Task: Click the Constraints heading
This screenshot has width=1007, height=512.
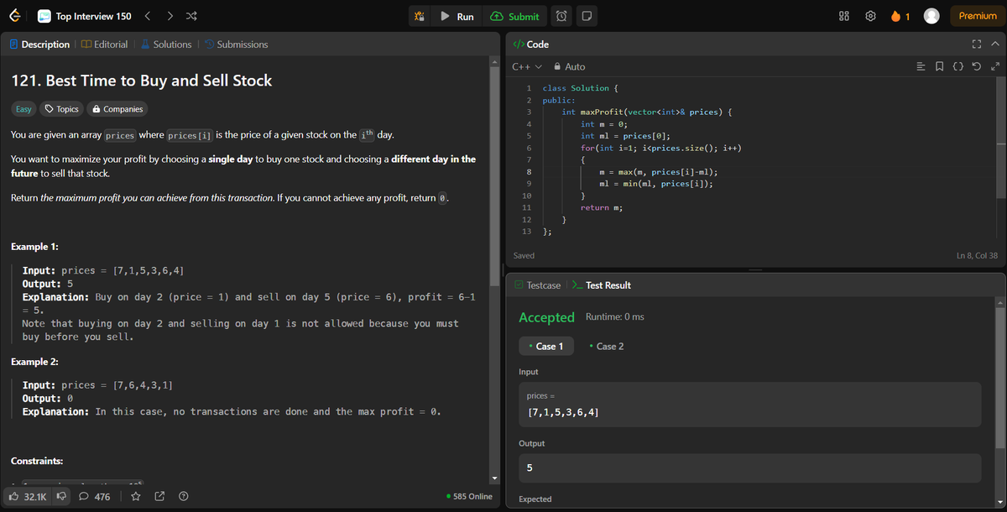Action: click(x=37, y=462)
